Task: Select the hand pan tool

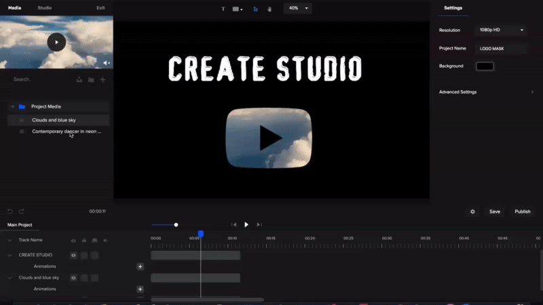Action: coord(269,9)
